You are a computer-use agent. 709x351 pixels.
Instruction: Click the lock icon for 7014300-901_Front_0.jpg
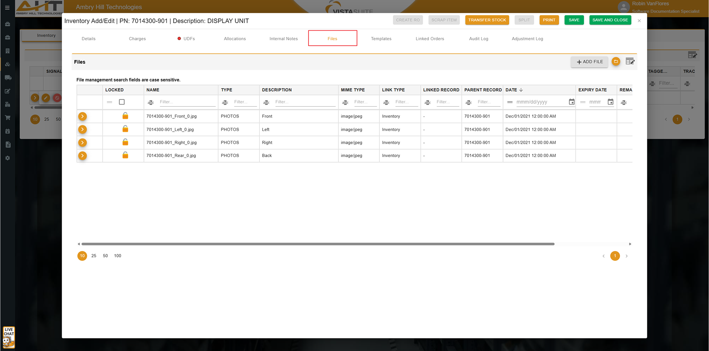coord(125,116)
